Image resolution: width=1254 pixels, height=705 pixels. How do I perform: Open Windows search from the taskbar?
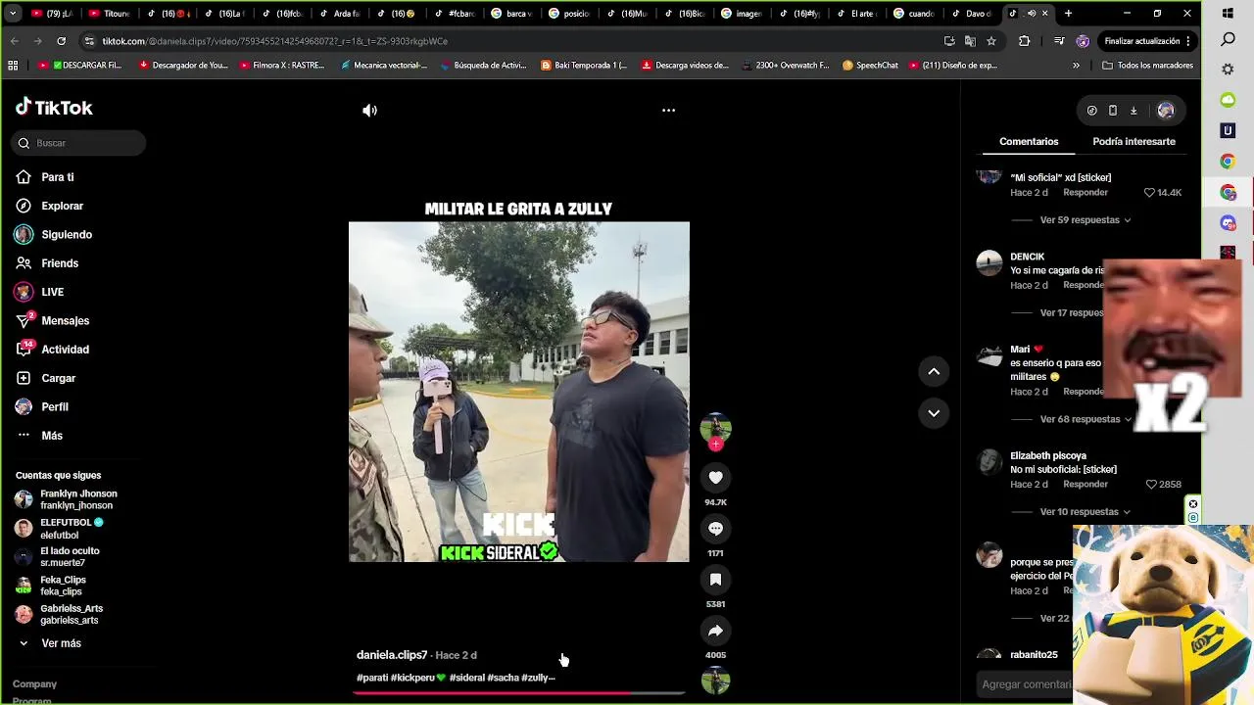pyautogui.click(x=1228, y=40)
